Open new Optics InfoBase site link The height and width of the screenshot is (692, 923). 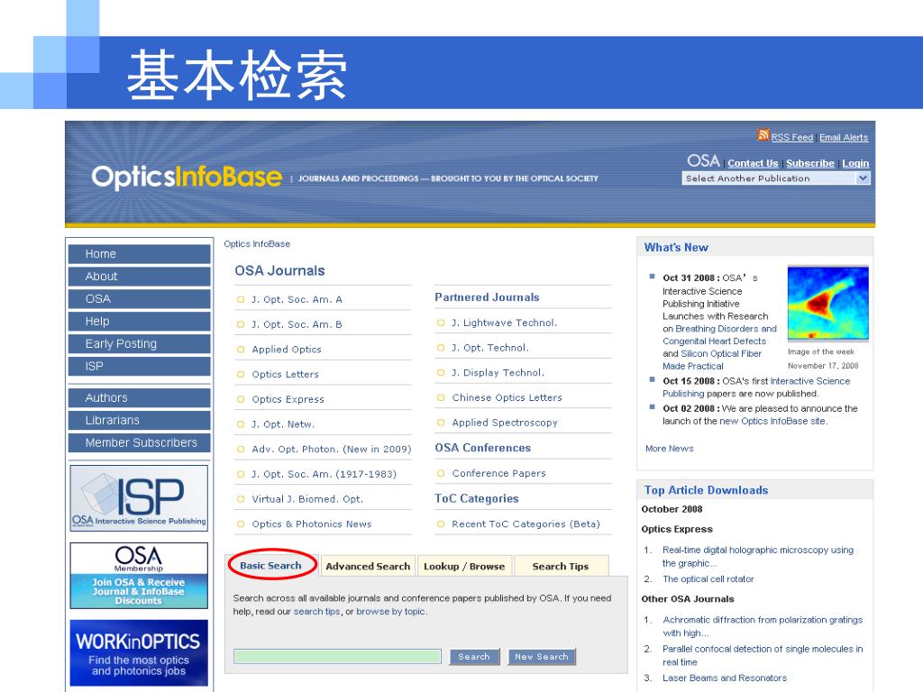(x=772, y=422)
